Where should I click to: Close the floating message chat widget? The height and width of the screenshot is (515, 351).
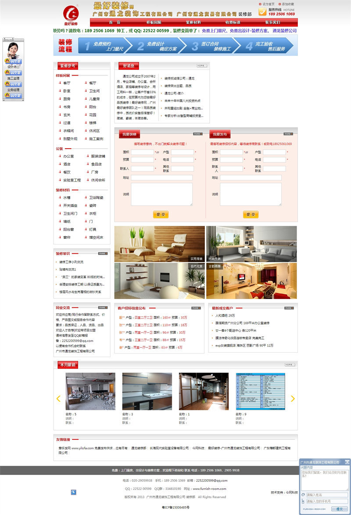pos(347,462)
